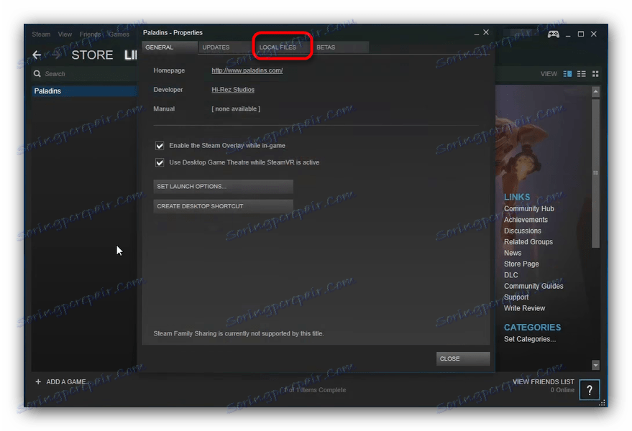This screenshot has height=431, width=632.
Task: Open the Friends menu
Action: [x=91, y=34]
